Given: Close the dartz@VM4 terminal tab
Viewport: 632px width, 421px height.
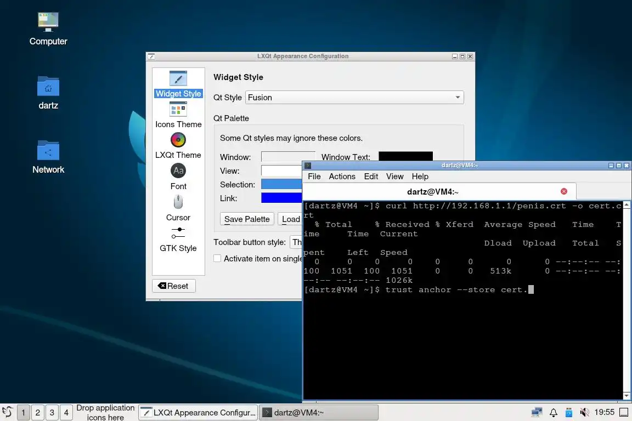Looking at the screenshot, I should (564, 191).
